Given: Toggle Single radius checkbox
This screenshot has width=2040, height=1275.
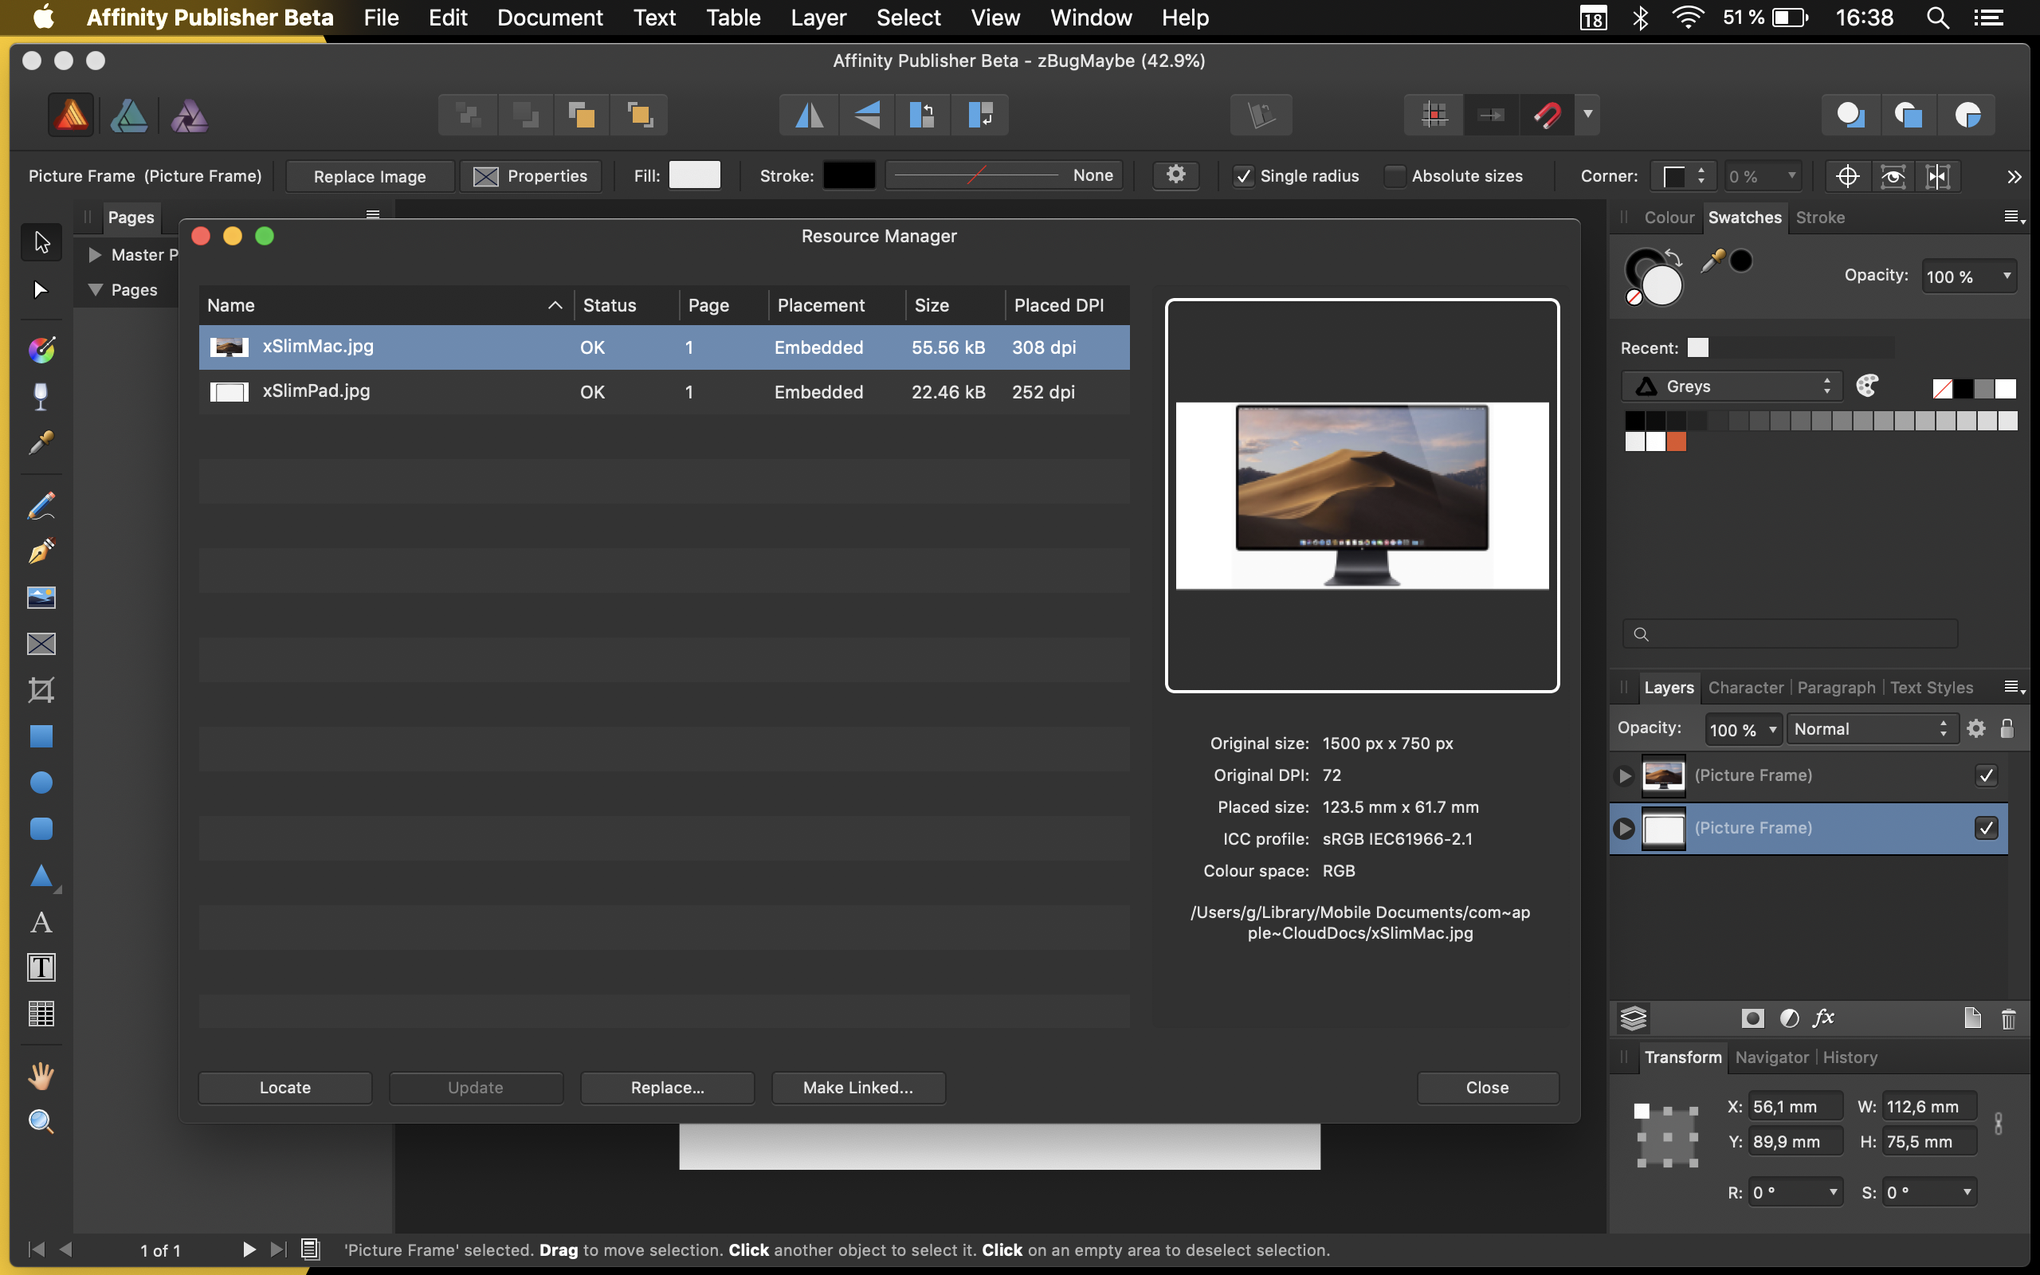Looking at the screenshot, I should coord(1243,176).
